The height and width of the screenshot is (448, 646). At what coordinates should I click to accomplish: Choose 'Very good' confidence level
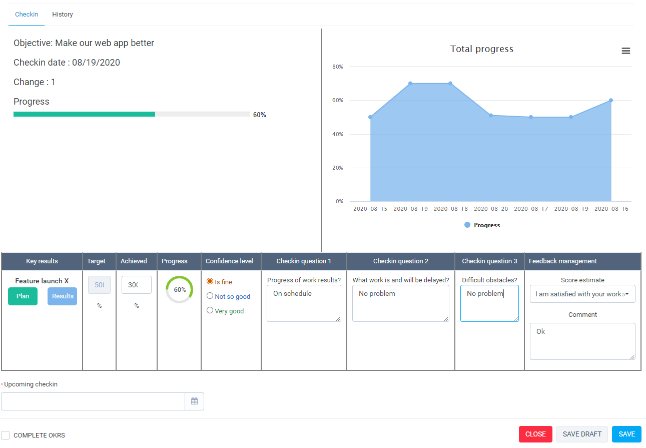pos(210,311)
